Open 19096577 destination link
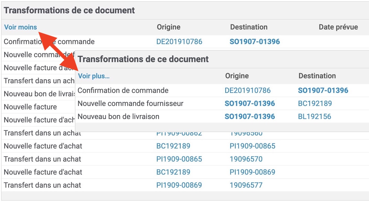The width and height of the screenshot is (369, 202). [x=246, y=185]
